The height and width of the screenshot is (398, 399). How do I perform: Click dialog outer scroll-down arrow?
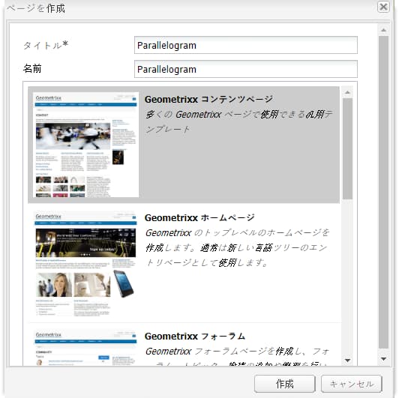(x=383, y=359)
